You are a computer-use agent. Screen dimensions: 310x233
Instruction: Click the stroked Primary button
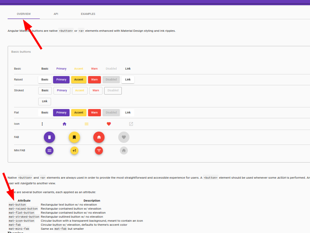(x=62, y=91)
